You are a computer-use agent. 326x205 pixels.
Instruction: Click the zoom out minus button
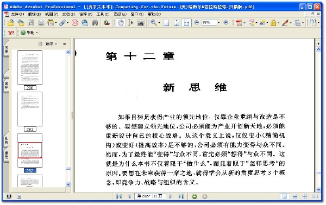[197, 22]
